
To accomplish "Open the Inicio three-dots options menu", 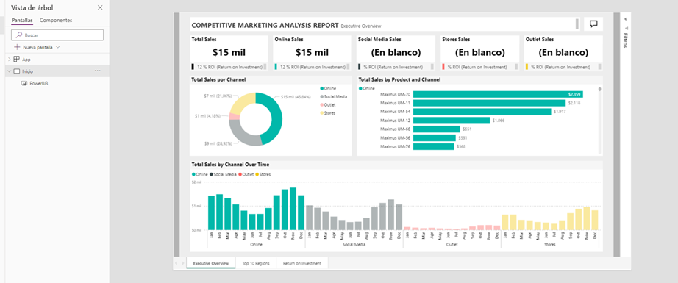I will [97, 71].
